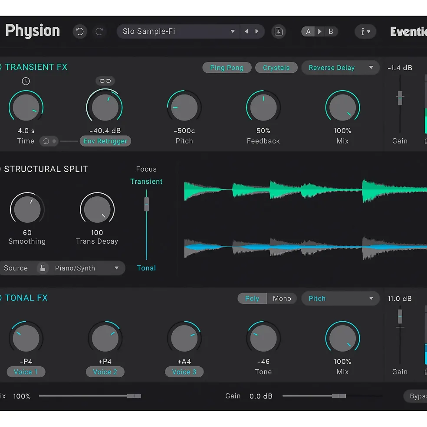Go to next preset arrow

[256, 31]
